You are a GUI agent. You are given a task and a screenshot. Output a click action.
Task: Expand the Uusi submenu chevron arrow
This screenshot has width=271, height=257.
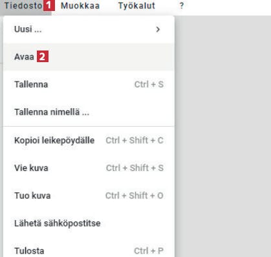tap(158, 29)
